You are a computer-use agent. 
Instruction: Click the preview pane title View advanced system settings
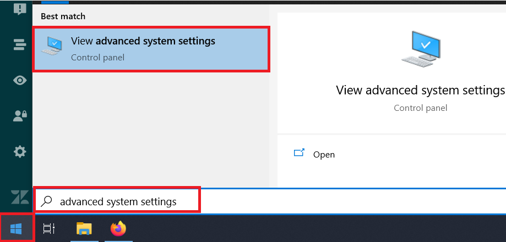pos(420,90)
